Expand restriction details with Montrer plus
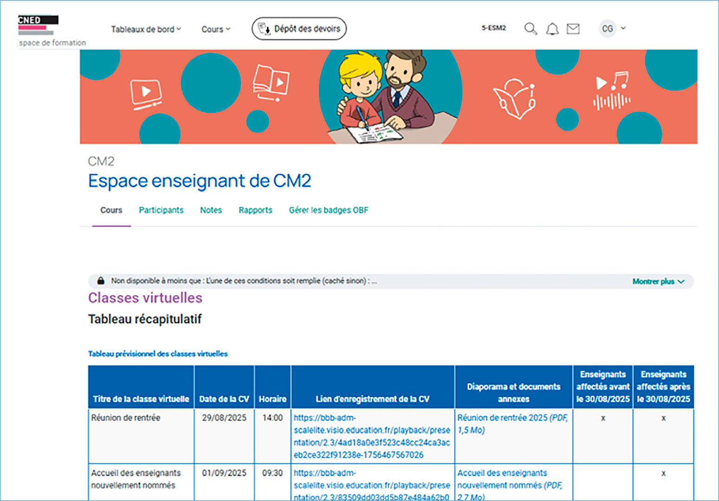The width and height of the screenshot is (719, 501). click(x=658, y=282)
